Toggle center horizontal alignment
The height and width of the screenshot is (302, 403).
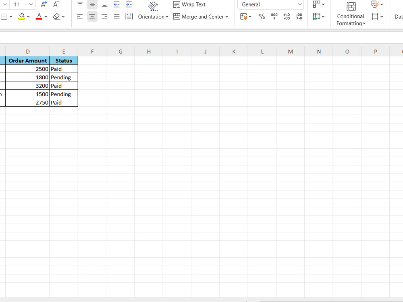coord(92,17)
